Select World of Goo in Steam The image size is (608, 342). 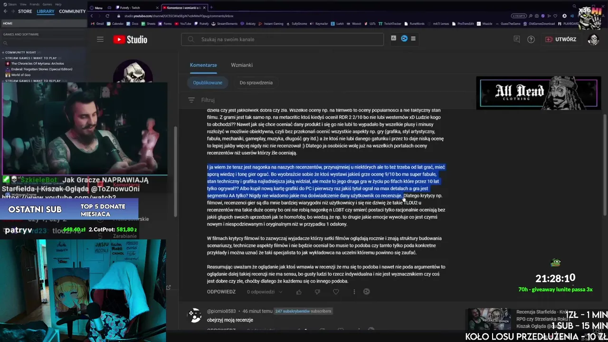coord(18,75)
